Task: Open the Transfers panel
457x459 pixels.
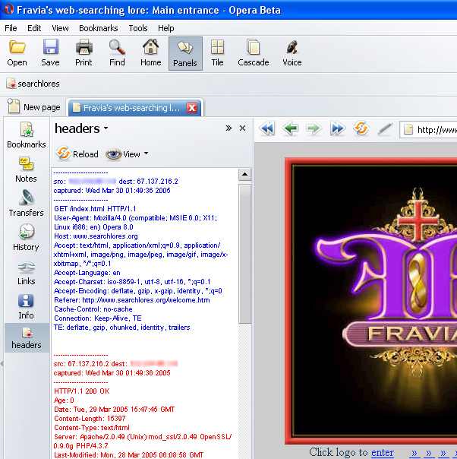Action: [x=26, y=204]
